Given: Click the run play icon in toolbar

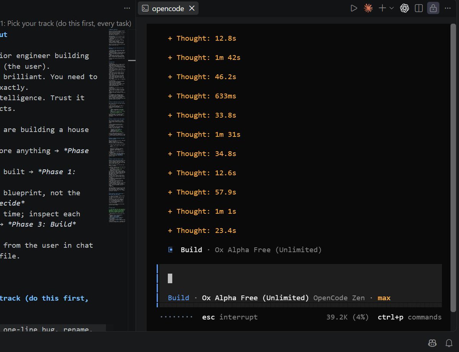Looking at the screenshot, I should point(354,8).
